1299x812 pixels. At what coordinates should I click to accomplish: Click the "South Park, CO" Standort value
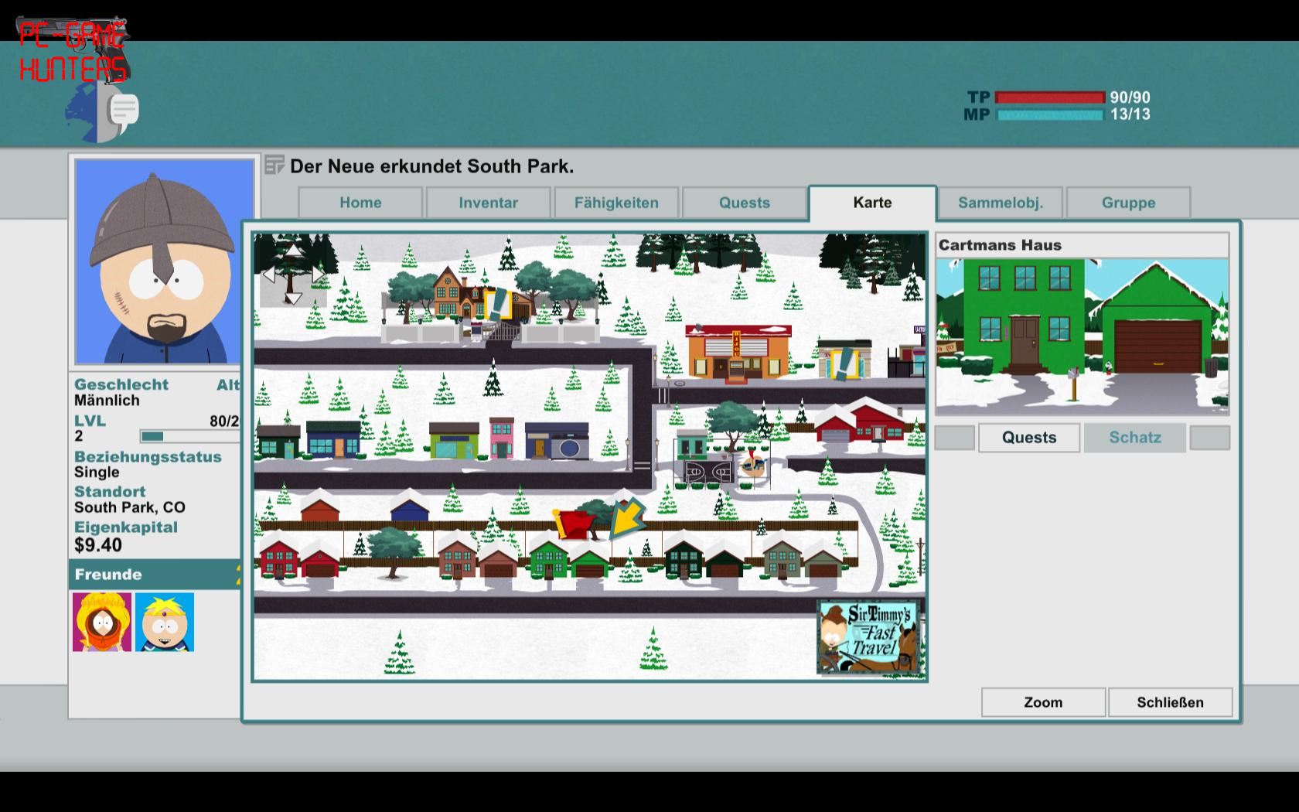[x=130, y=507]
